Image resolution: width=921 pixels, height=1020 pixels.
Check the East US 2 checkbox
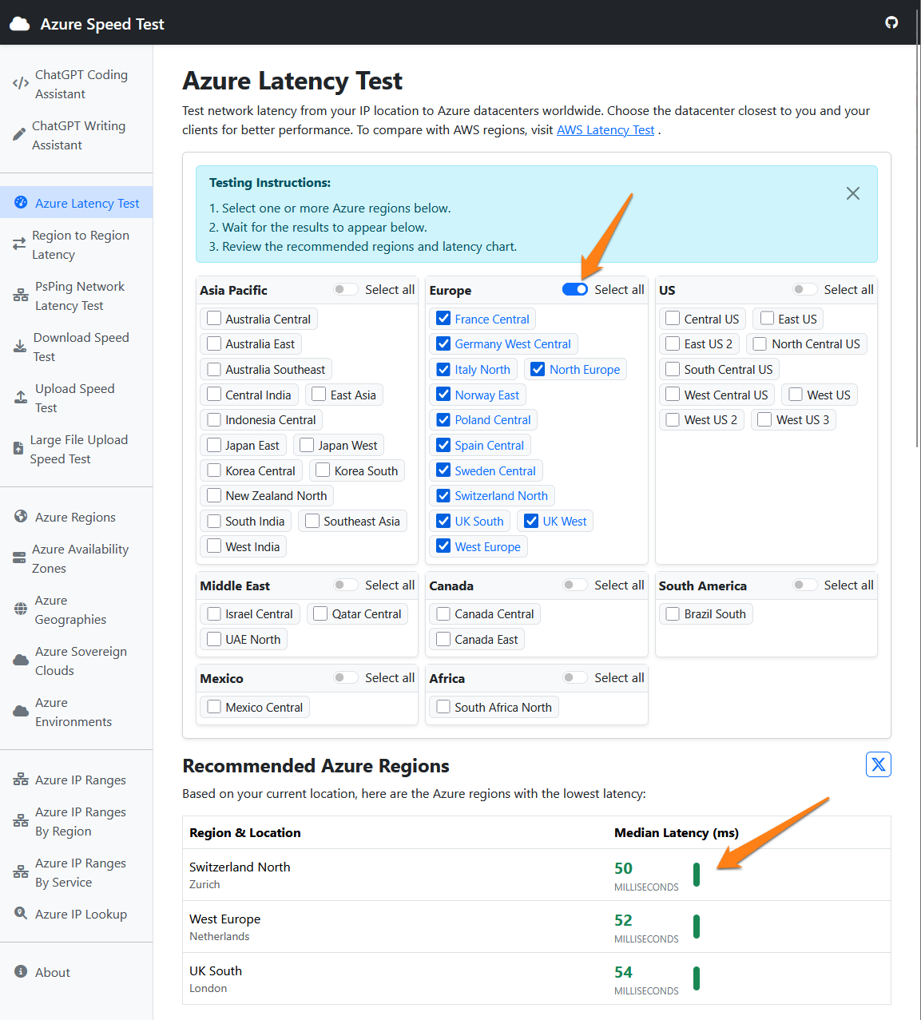[673, 343]
